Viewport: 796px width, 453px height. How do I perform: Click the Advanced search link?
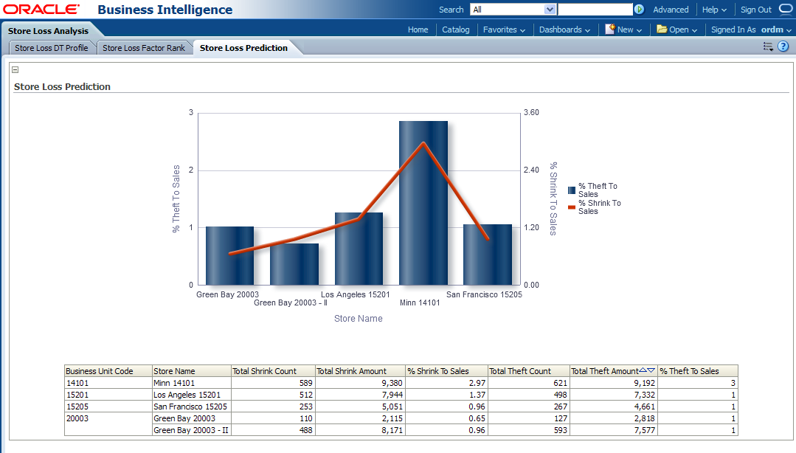[x=671, y=10]
